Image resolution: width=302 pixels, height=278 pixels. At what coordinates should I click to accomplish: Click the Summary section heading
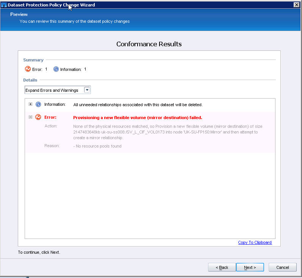point(33,60)
